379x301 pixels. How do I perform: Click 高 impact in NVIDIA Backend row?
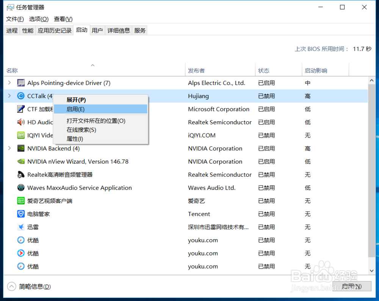[x=307, y=149]
